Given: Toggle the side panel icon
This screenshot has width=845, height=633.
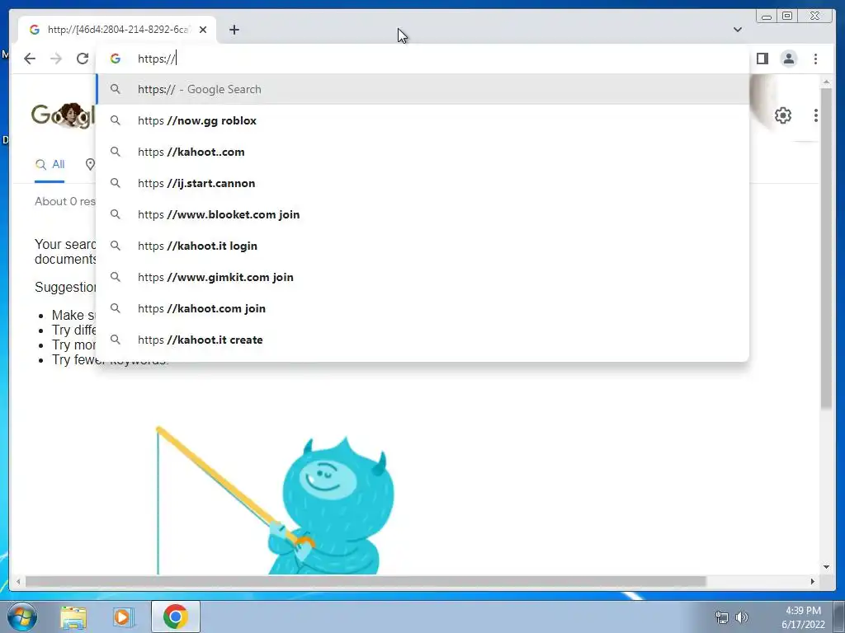Looking at the screenshot, I should point(762,59).
